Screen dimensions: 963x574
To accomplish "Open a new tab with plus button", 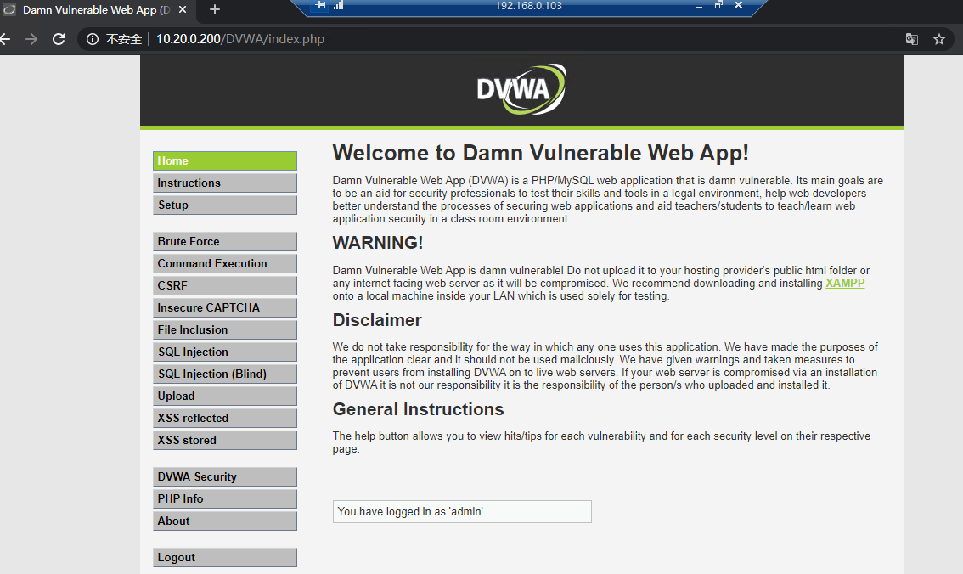I will click(214, 9).
